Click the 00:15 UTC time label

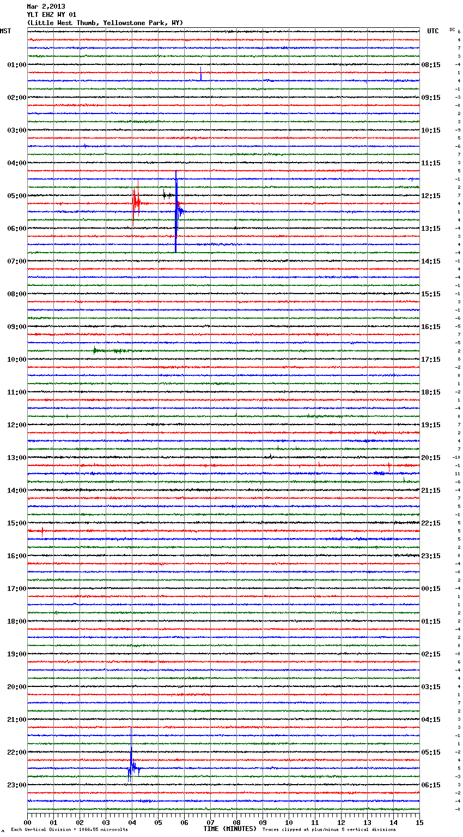pos(431,589)
